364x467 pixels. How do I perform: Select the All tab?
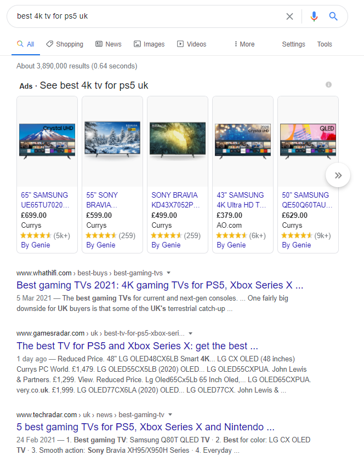26,44
